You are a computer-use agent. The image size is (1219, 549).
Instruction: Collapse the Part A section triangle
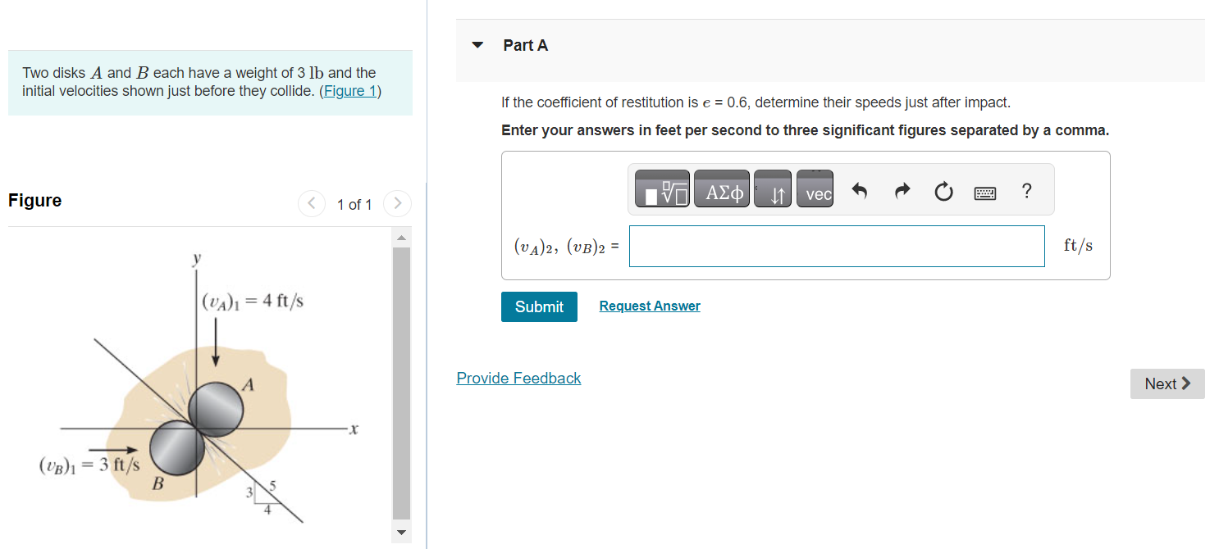pyautogui.click(x=477, y=45)
